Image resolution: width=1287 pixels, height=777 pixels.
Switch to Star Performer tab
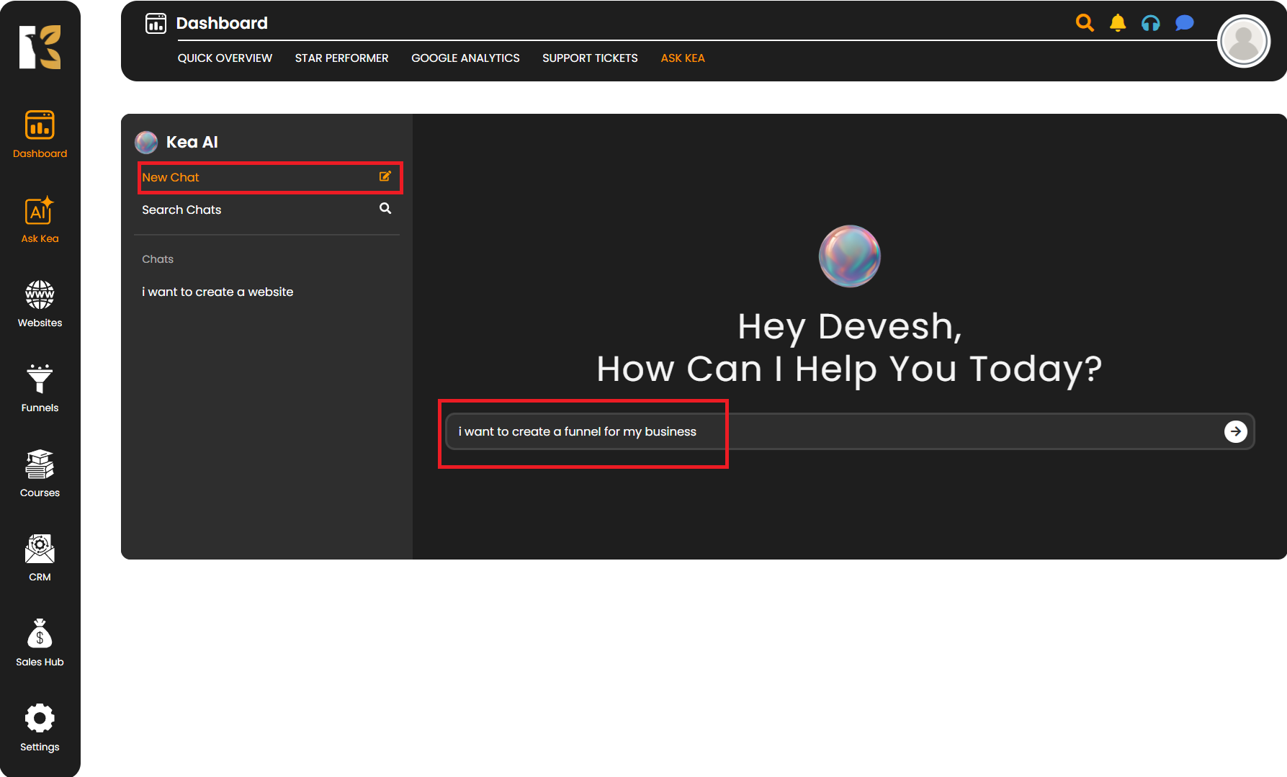tap(341, 58)
